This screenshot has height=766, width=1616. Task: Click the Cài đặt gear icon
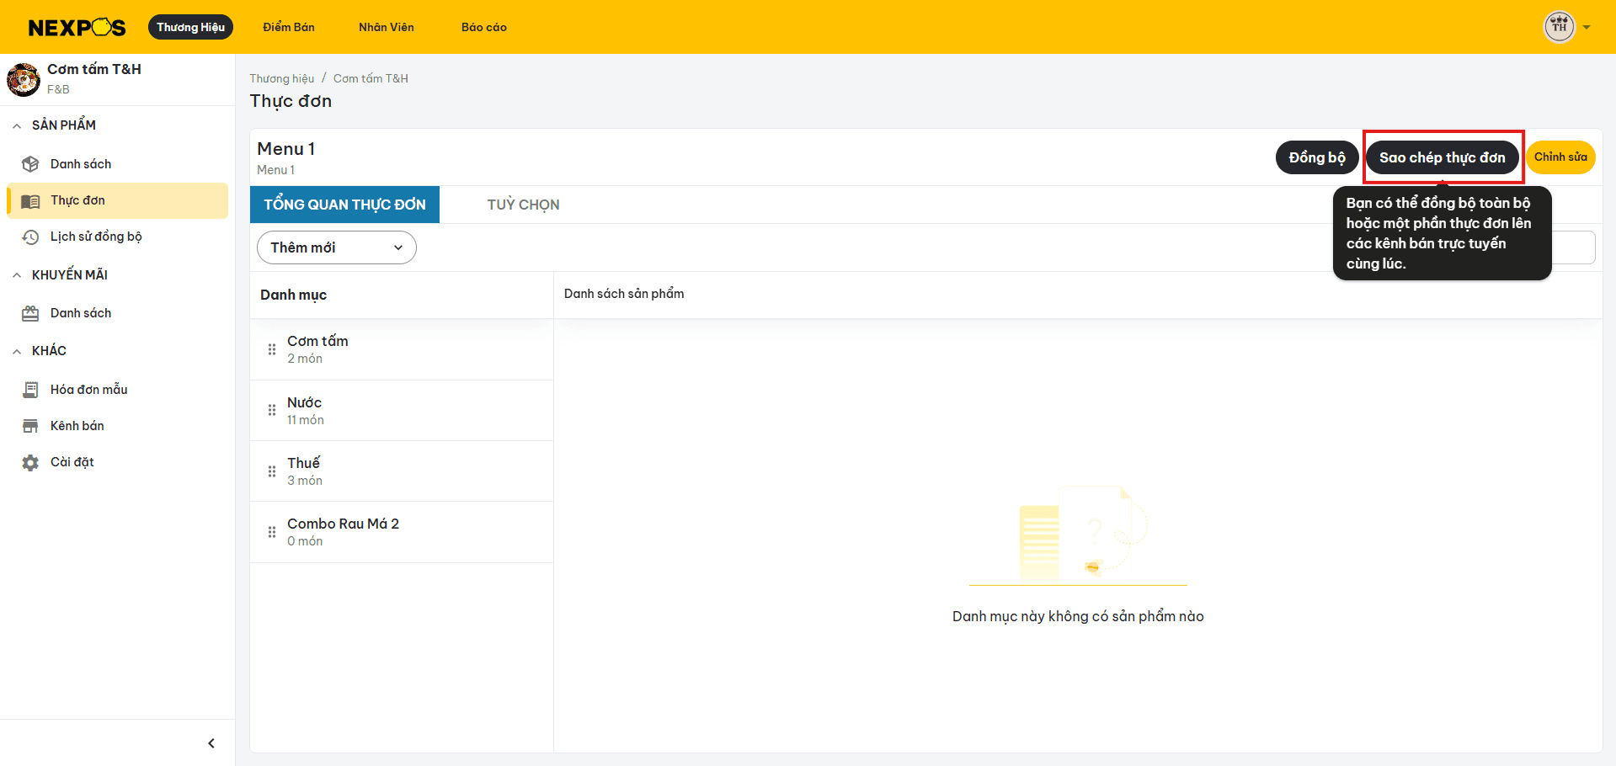coord(30,463)
